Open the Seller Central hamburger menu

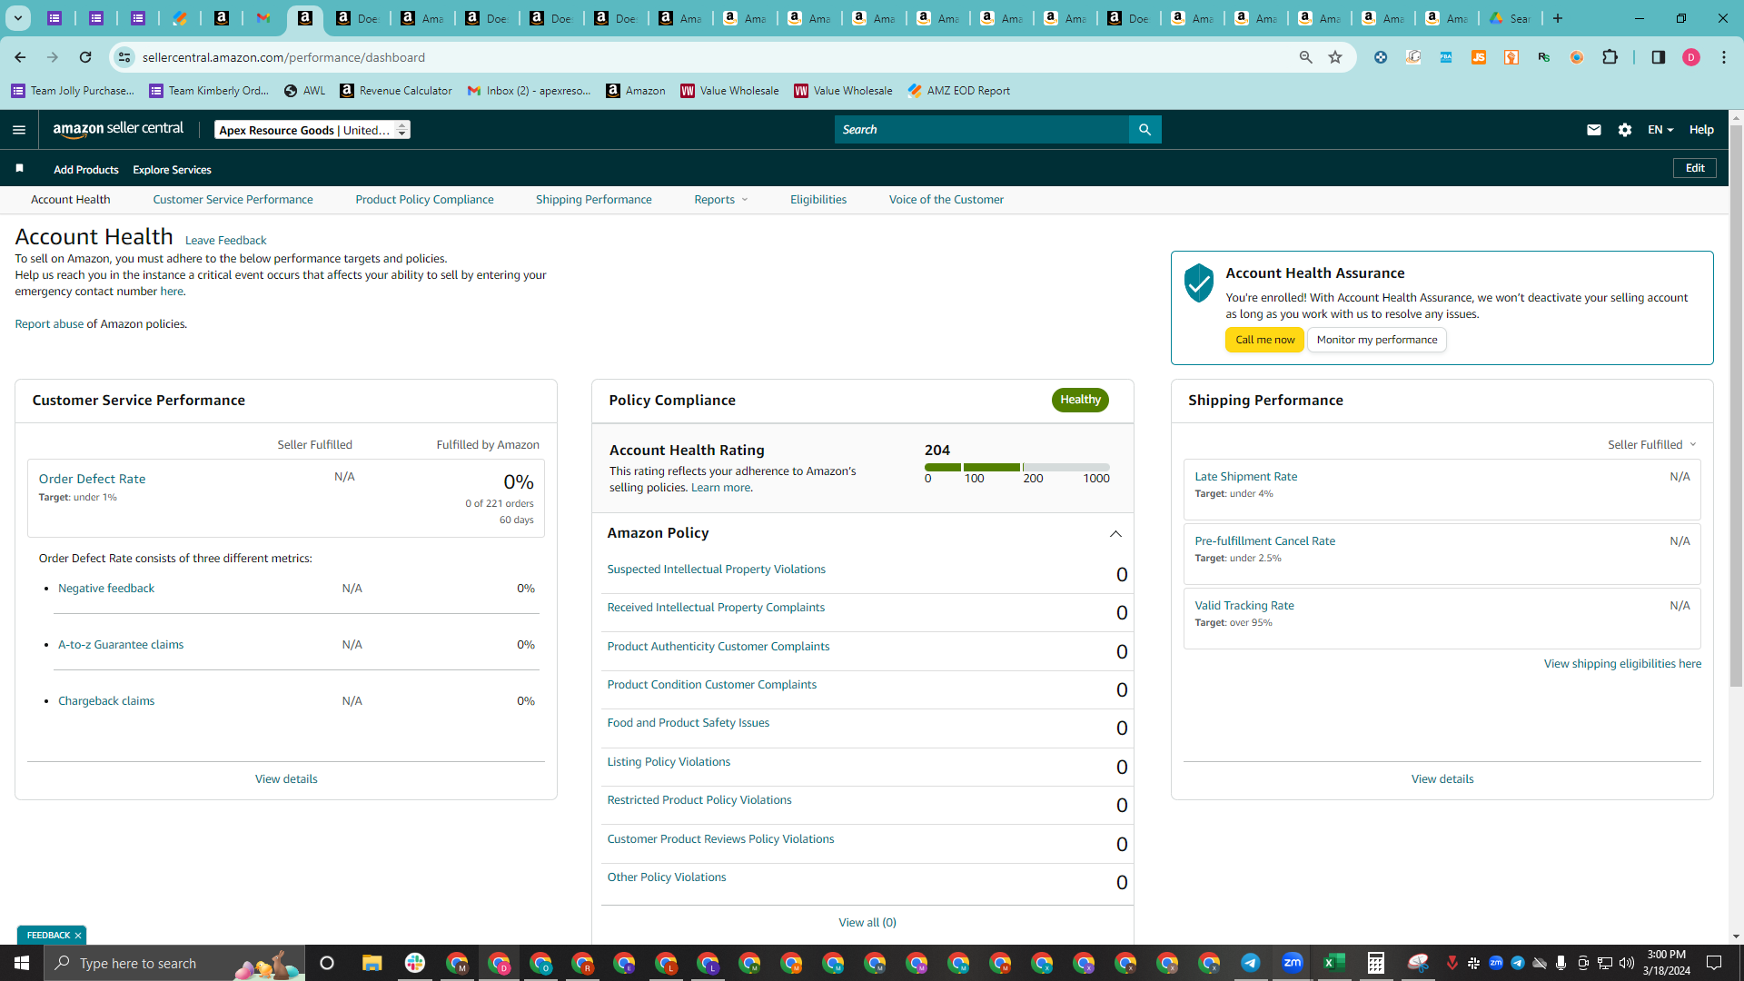tap(19, 130)
